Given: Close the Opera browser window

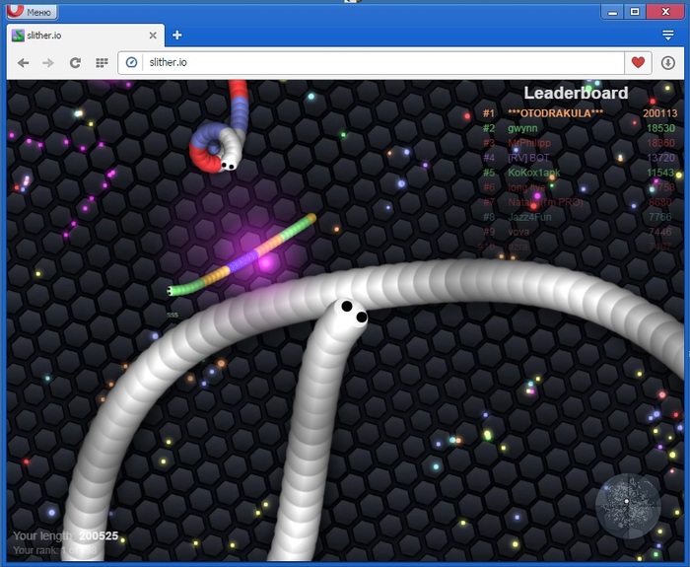Looking at the screenshot, I should pyautogui.click(x=665, y=12).
